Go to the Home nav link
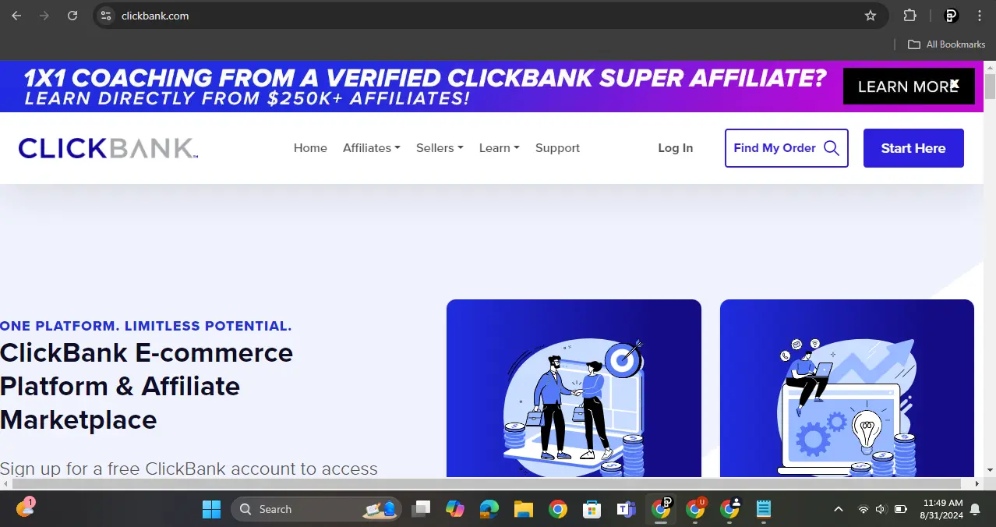 point(310,148)
